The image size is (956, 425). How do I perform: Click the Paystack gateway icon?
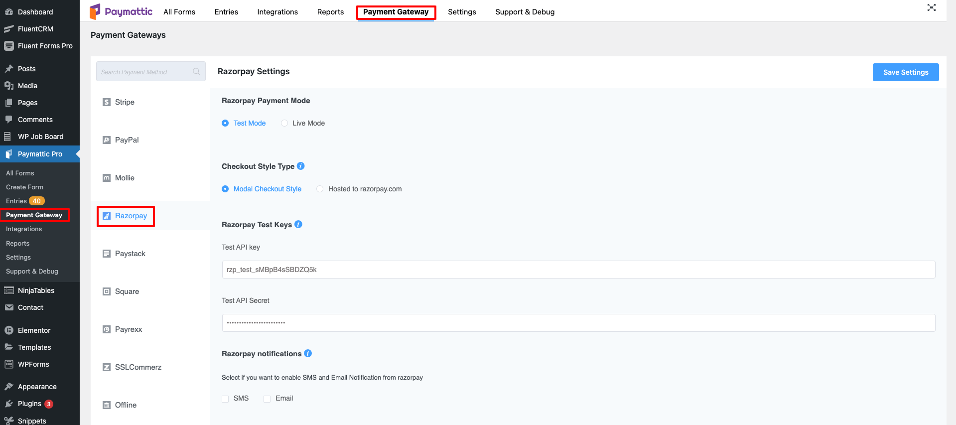pos(107,254)
